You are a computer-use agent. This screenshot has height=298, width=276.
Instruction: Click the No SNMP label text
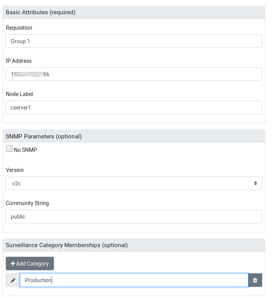tap(25, 150)
